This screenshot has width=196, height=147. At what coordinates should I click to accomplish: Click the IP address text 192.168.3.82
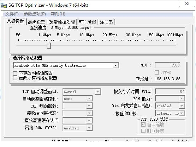click(168, 79)
